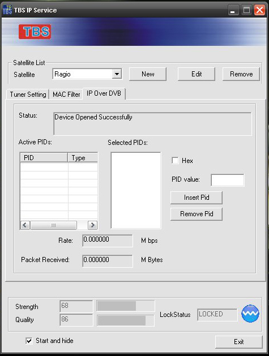269x356 pixels.
Task: Click the blue signal wave icon
Action: [250, 314]
